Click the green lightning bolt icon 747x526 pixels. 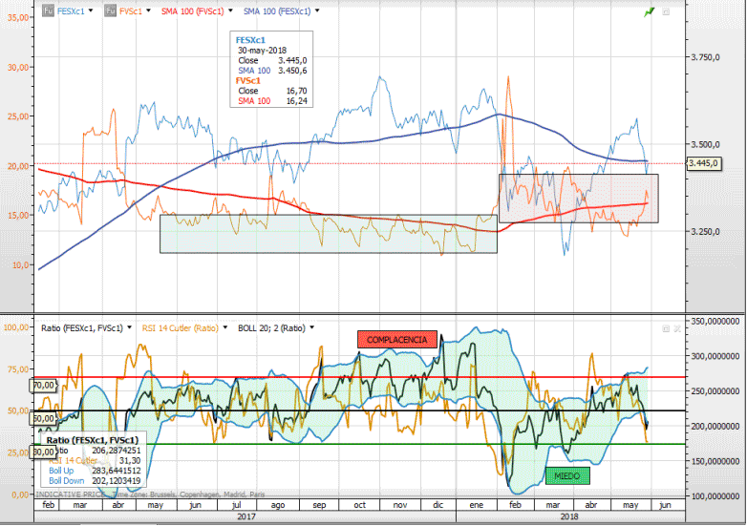[x=649, y=11]
